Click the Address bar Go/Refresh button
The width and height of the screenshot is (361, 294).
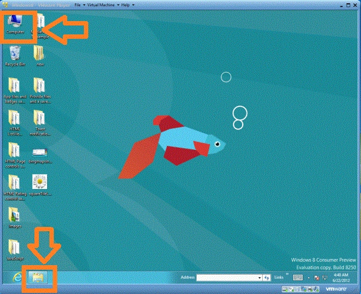point(267,278)
